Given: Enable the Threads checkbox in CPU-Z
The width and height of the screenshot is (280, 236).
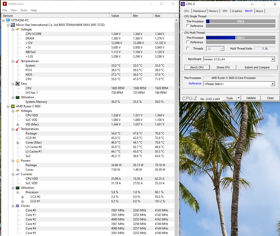Looking at the screenshot, I should [x=188, y=48].
